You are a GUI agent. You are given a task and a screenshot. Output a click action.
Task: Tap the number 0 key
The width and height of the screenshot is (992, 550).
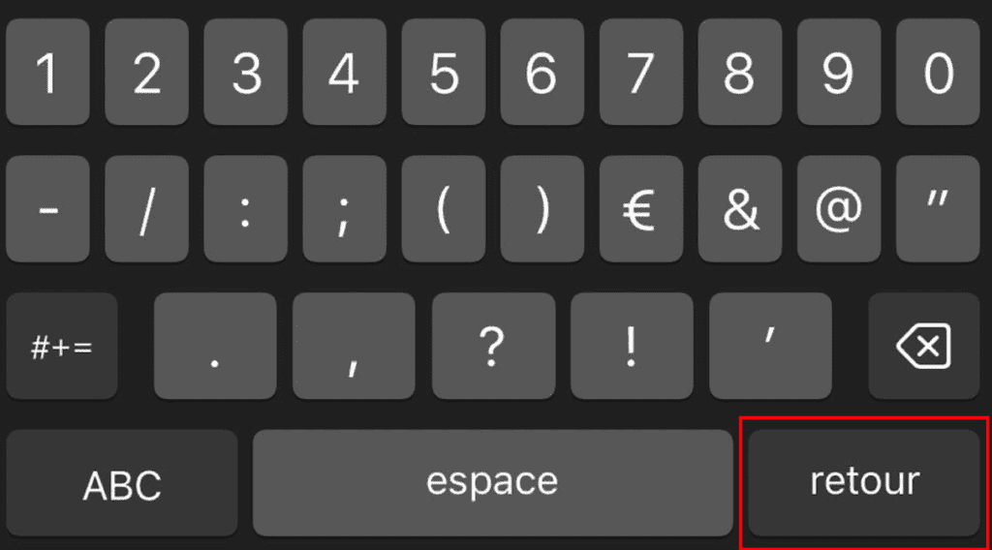938,72
